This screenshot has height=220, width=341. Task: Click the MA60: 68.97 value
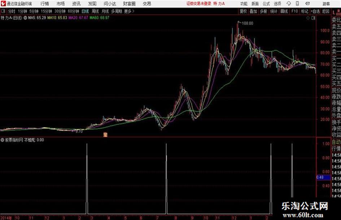[x=99, y=18]
